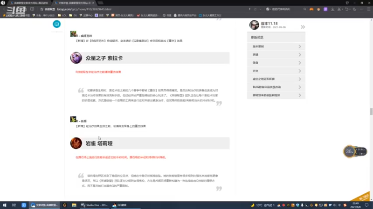373x209 pixels.
Task: Open the orange gamepad extension icon
Action: click(311, 9)
